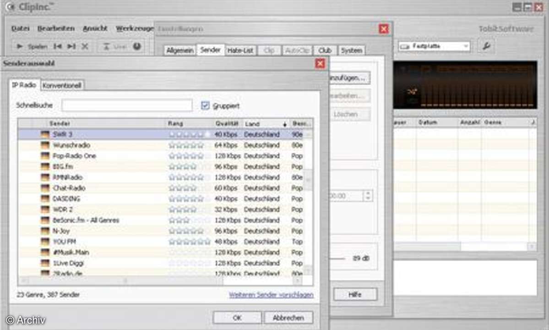Follow the Weiteren Sender vorschlagen link
Screen dimensions: 549x330
(271, 295)
